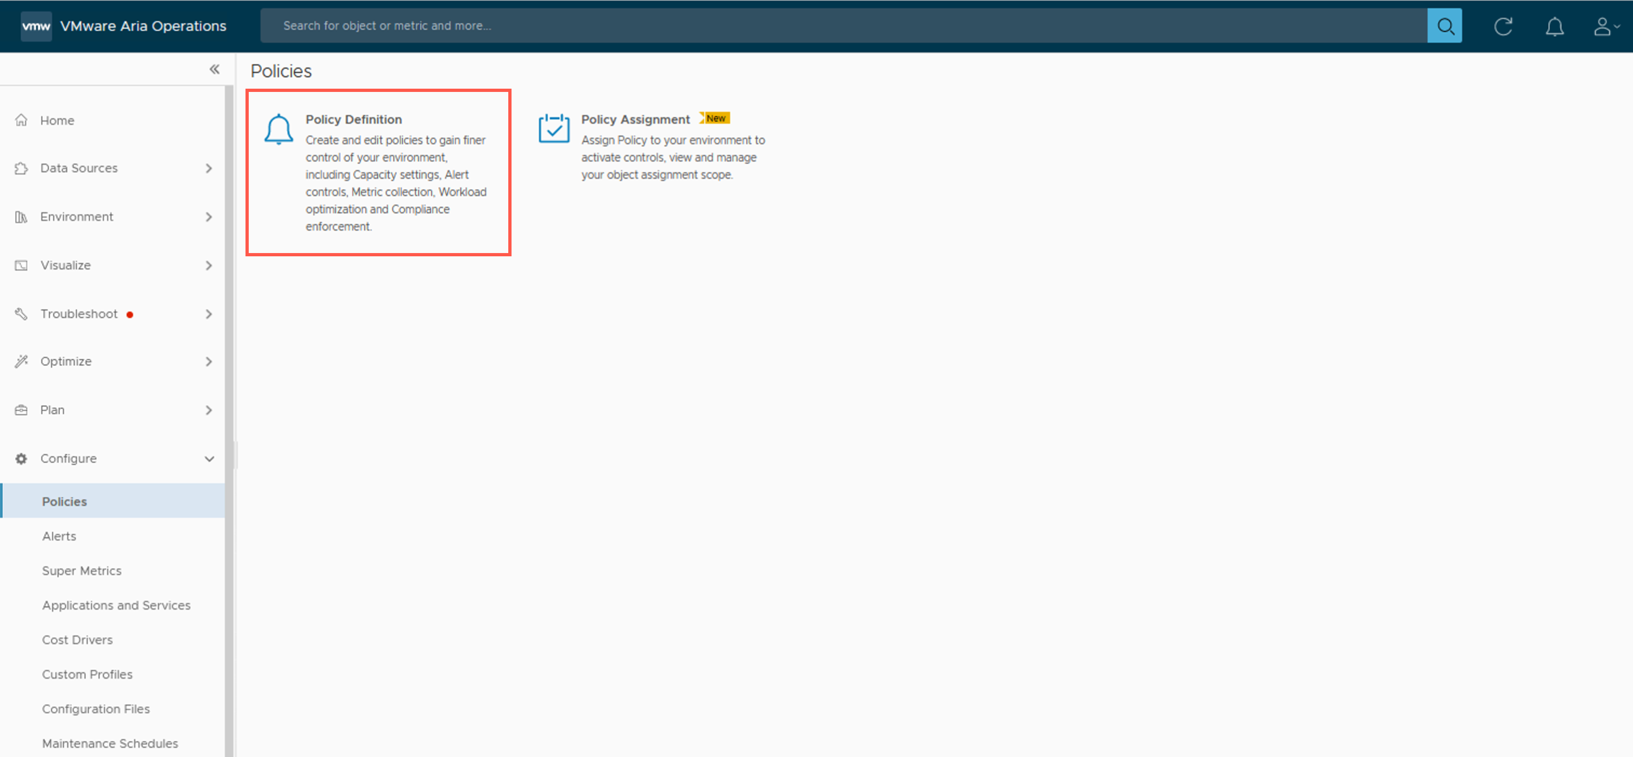
Task: Open the Policy Assignment link
Action: (635, 119)
